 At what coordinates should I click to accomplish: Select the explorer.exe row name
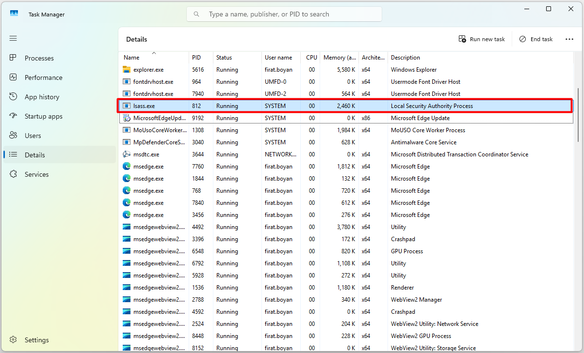[148, 70]
